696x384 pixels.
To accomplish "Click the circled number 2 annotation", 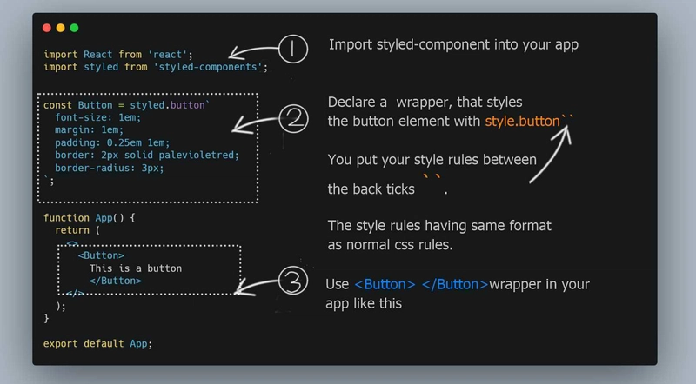I will [x=293, y=118].
